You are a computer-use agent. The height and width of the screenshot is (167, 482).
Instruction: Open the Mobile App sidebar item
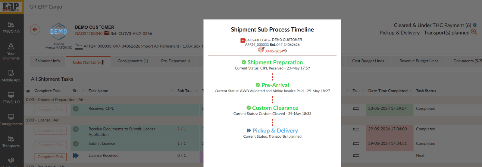coord(11,76)
